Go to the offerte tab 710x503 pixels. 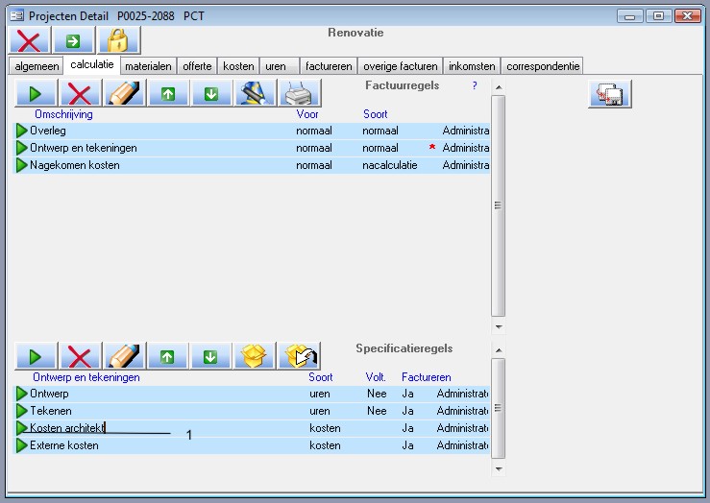[x=197, y=66]
